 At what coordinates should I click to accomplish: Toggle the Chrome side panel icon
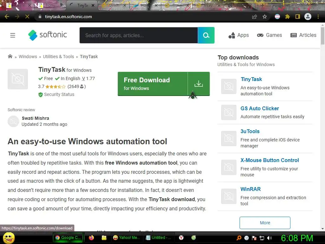(298, 17)
